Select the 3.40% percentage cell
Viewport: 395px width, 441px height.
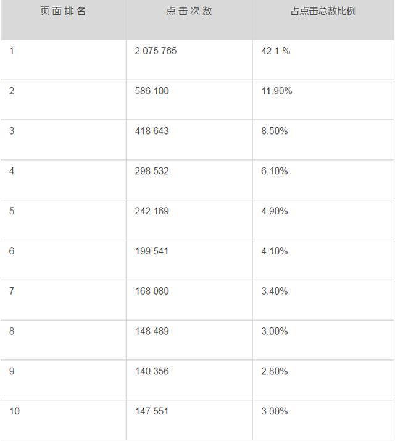pos(275,292)
